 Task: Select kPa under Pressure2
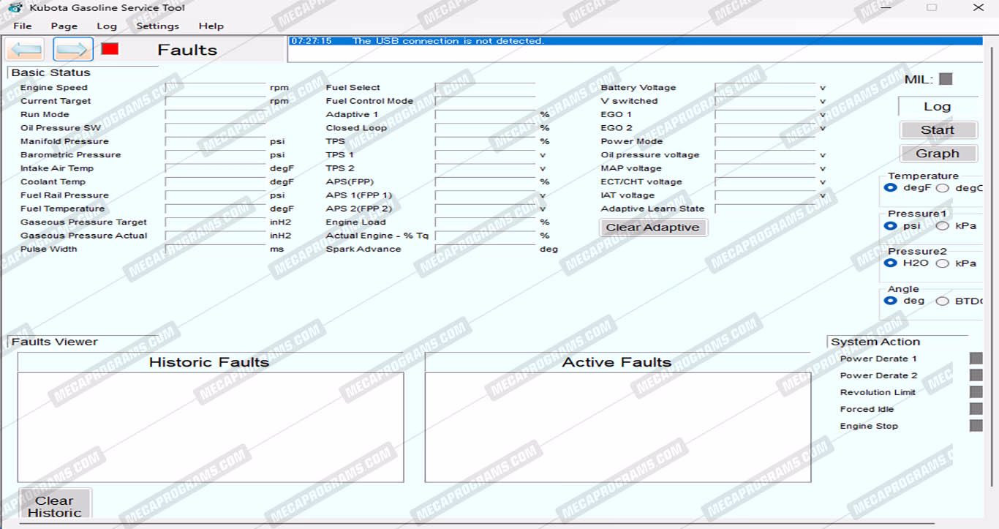[943, 263]
